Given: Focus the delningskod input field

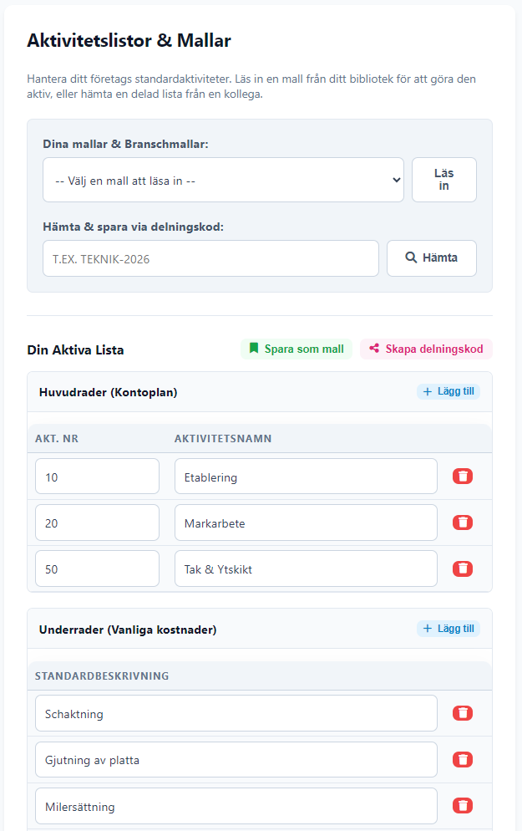Looking at the screenshot, I should [210, 258].
